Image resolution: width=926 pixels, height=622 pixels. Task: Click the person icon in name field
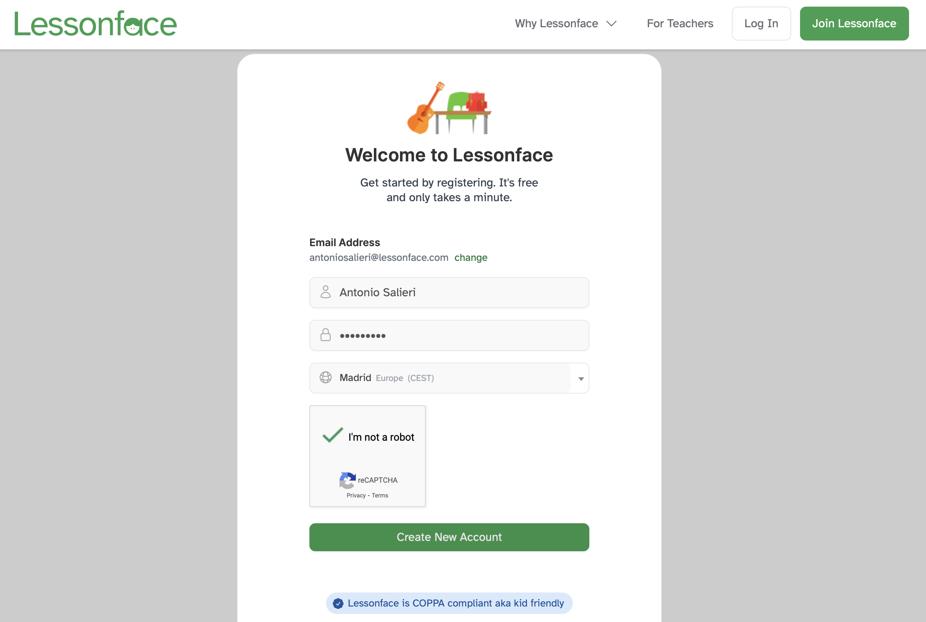[326, 292]
